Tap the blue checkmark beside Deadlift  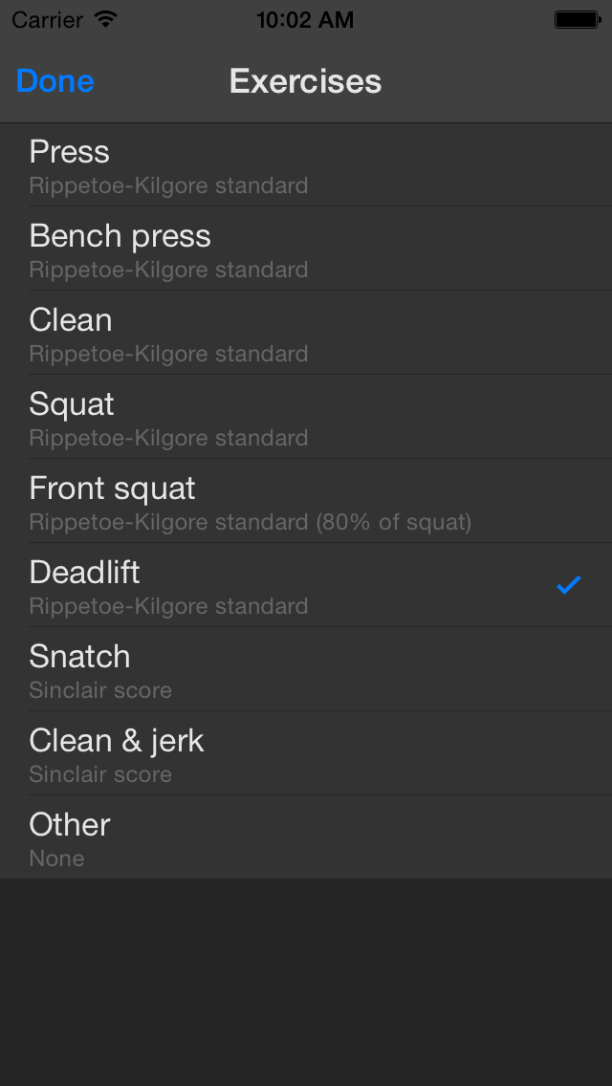(x=568, y=585)
